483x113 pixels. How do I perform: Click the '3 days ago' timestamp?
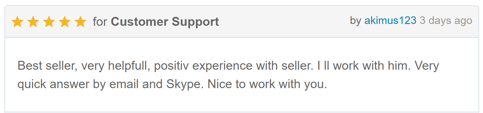pyautogui.click(x=446, y=21)
